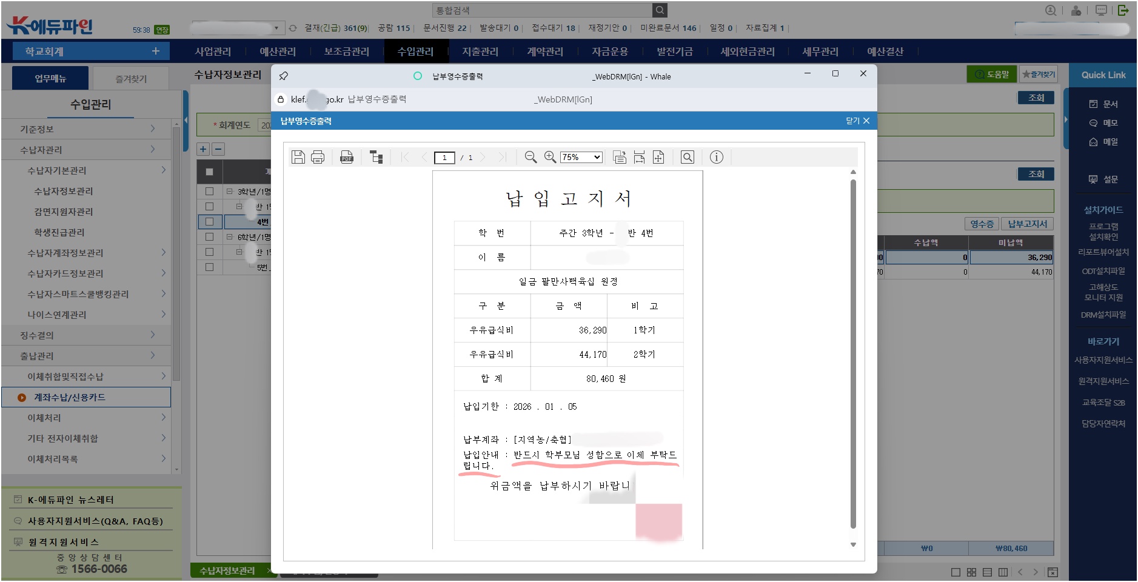This screenshot has width=1138, height=582.
Task: Open 사용자지원서비스 in the Quick Link panel
Action: [x=1102, y=359]
